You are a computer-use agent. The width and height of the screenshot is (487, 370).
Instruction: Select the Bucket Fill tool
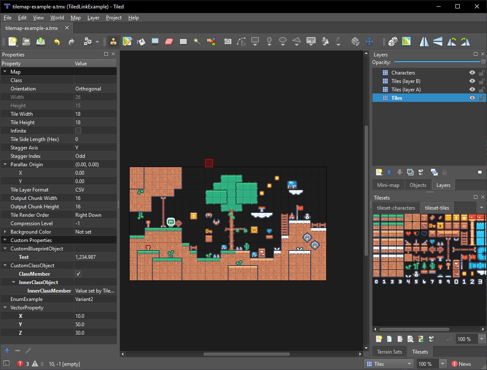[x=141, y=41]
